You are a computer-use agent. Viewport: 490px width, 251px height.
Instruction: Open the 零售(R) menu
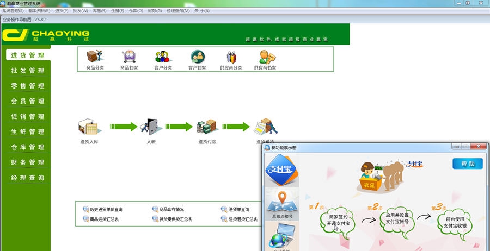[100, 11]
